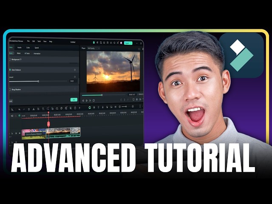Click the Amount value field showing 50.00
This screenshot has height=204, width=272.
pyautogui.click(x=72, y=81)
